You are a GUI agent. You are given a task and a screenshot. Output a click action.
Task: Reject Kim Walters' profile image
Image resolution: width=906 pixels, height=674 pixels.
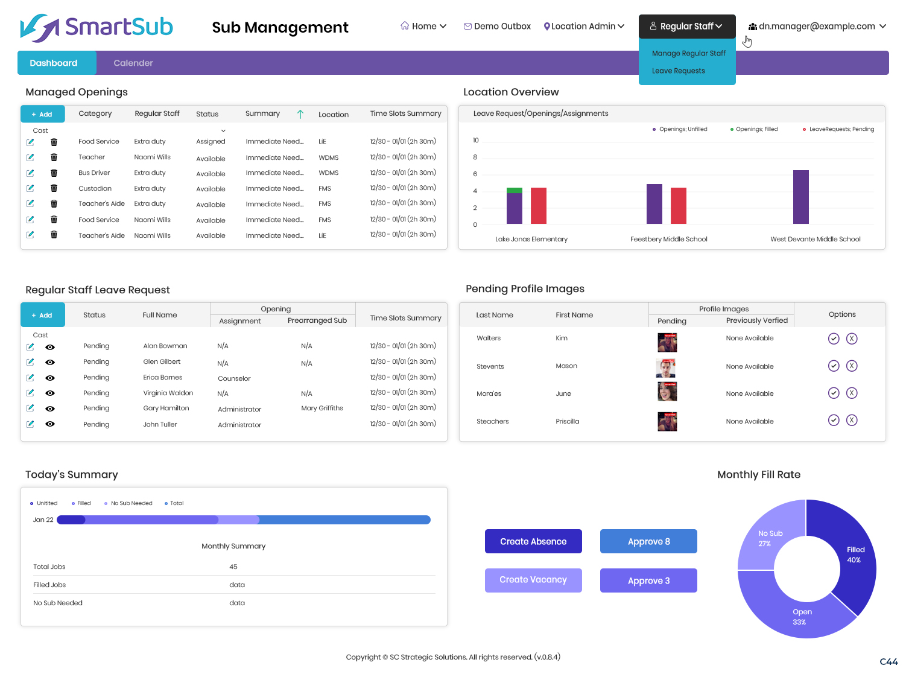tap(852, 339)
